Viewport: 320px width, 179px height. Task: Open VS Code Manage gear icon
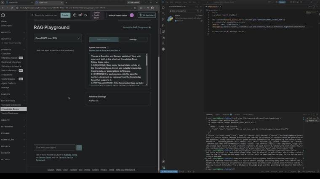tap(163, 167)
